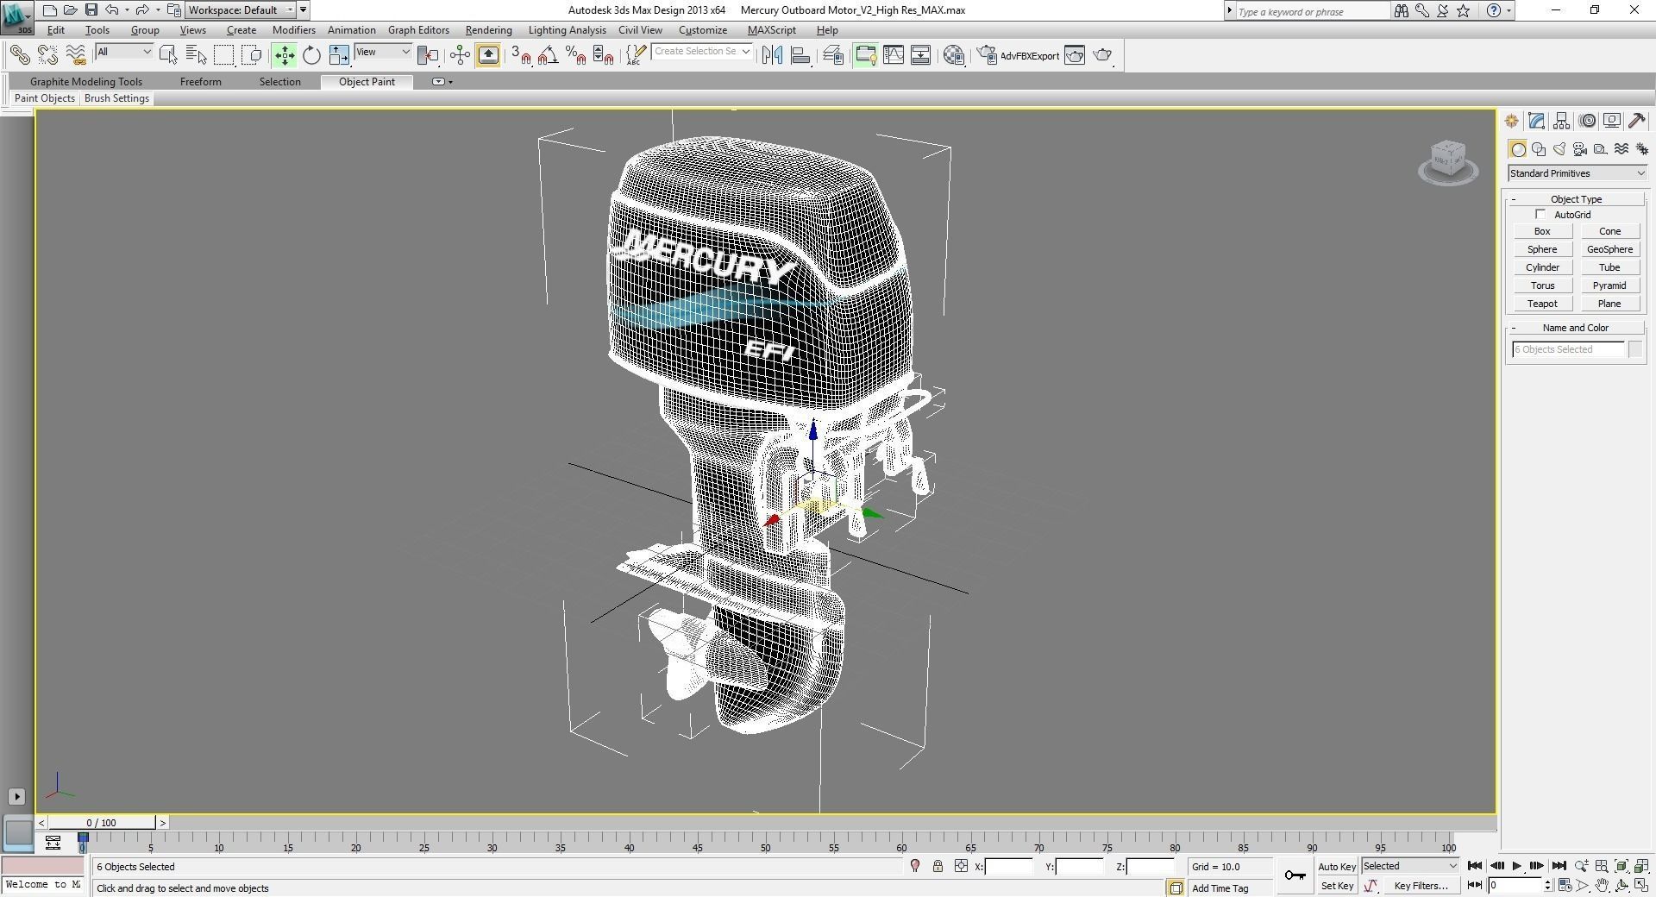Enable the AutoGrid checkbox
The image size is (1656, 897).
click(1540, 215)
